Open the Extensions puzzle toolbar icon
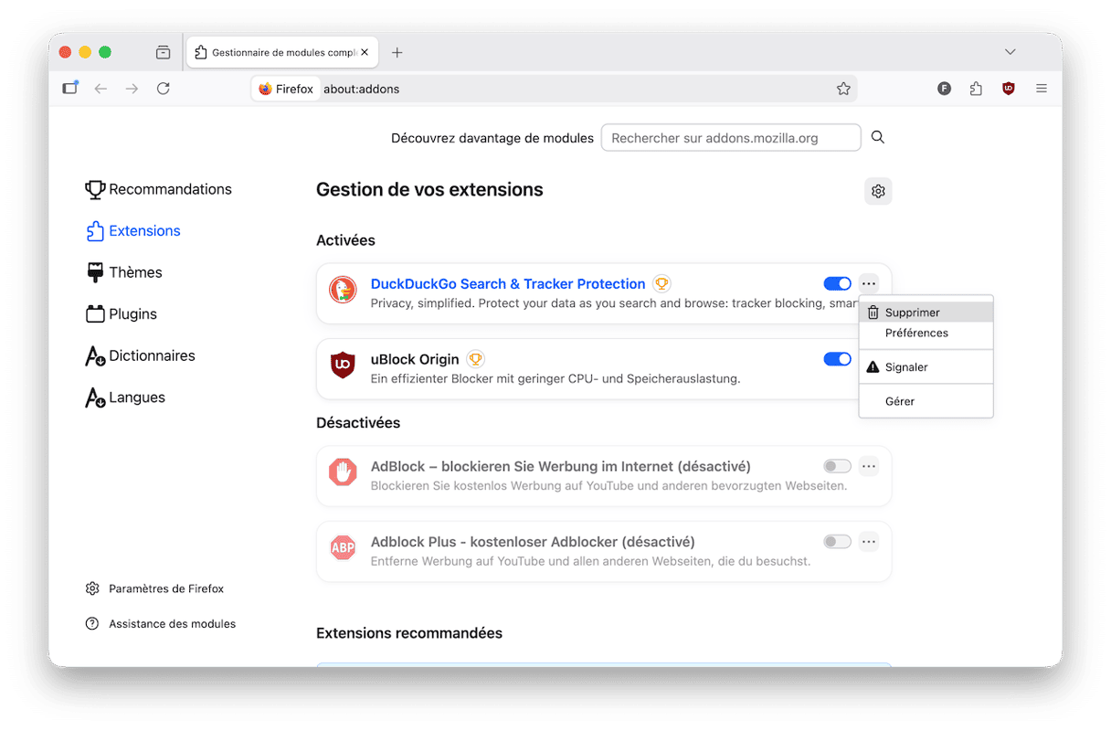The height and width of the screenshot is (731, 1111). tap(976, 89)
